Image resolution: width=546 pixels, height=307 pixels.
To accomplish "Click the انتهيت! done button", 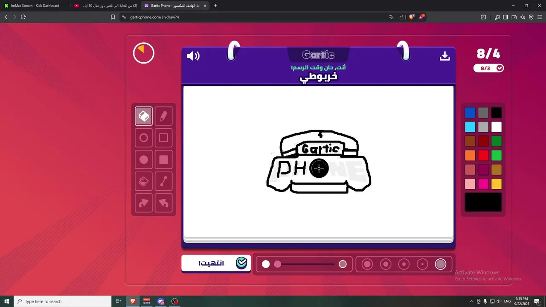I will click(216, 263).
